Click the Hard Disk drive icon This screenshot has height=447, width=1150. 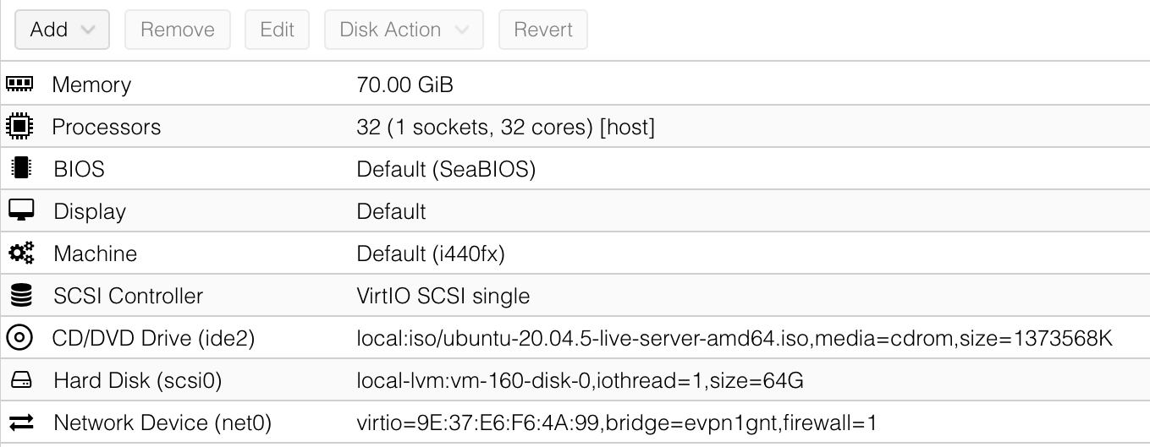[x=20, y=381]
